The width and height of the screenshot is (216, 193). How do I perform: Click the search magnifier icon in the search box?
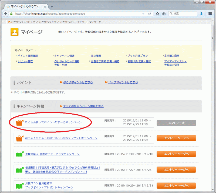pos(171,14)
